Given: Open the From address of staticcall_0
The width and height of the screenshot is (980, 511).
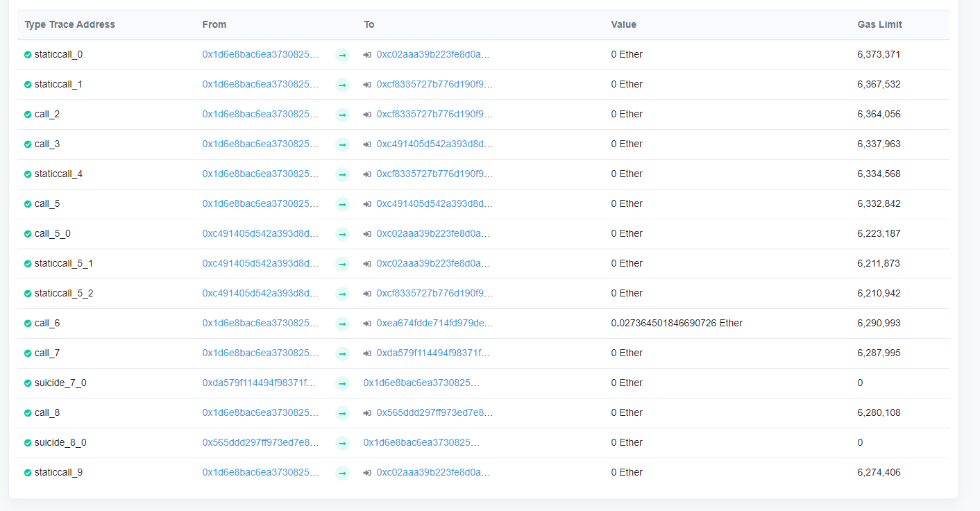Looking at the screenshot, I should [260, 54].
